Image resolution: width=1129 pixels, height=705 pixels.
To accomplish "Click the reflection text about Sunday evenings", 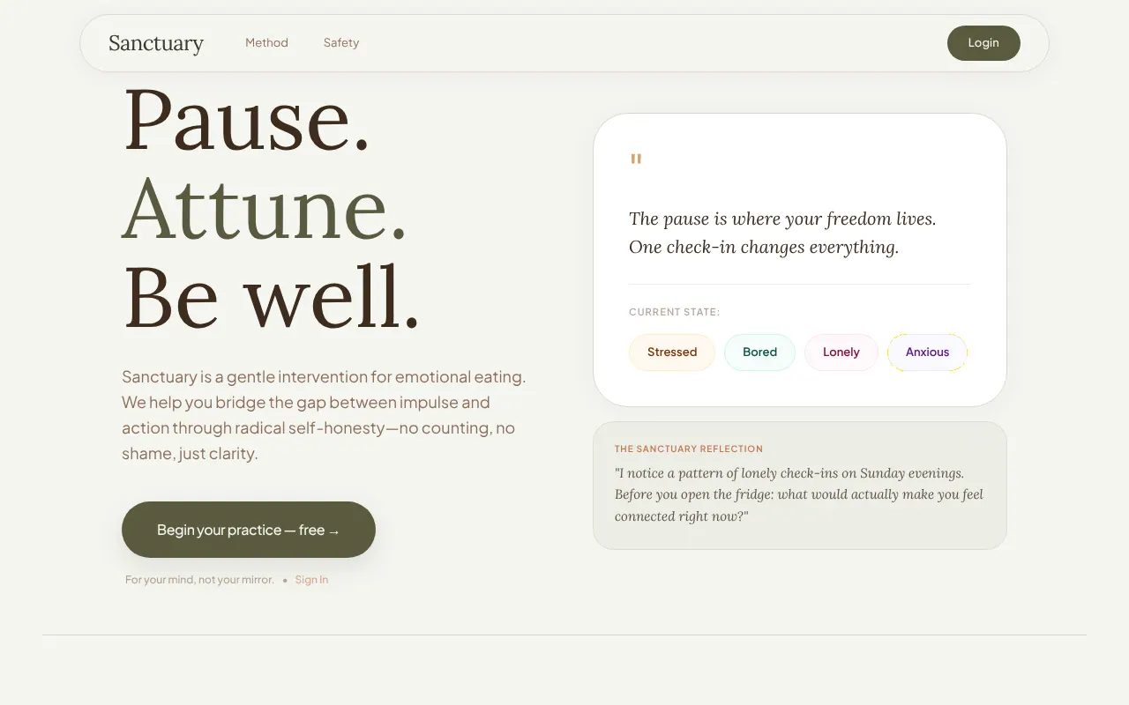I will (x=799, y=494).
